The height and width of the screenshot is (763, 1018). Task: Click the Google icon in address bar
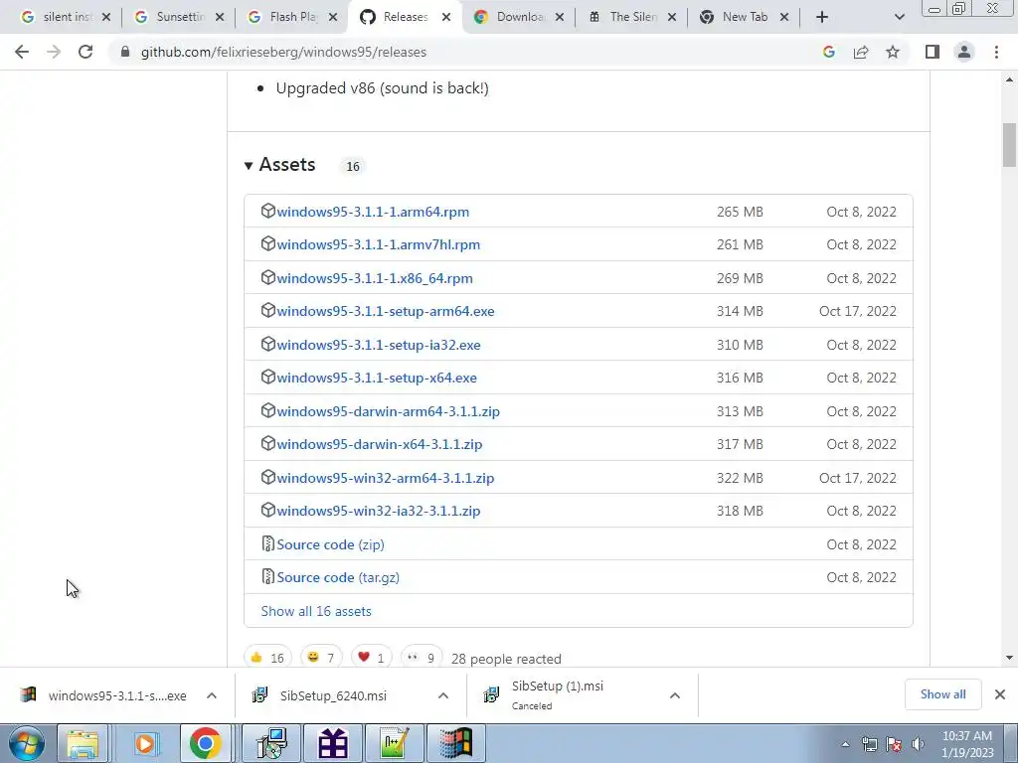click(x=828, y=52)
